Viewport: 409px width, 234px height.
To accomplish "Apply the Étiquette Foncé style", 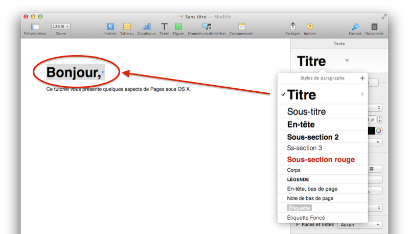I will pos(323,218).
